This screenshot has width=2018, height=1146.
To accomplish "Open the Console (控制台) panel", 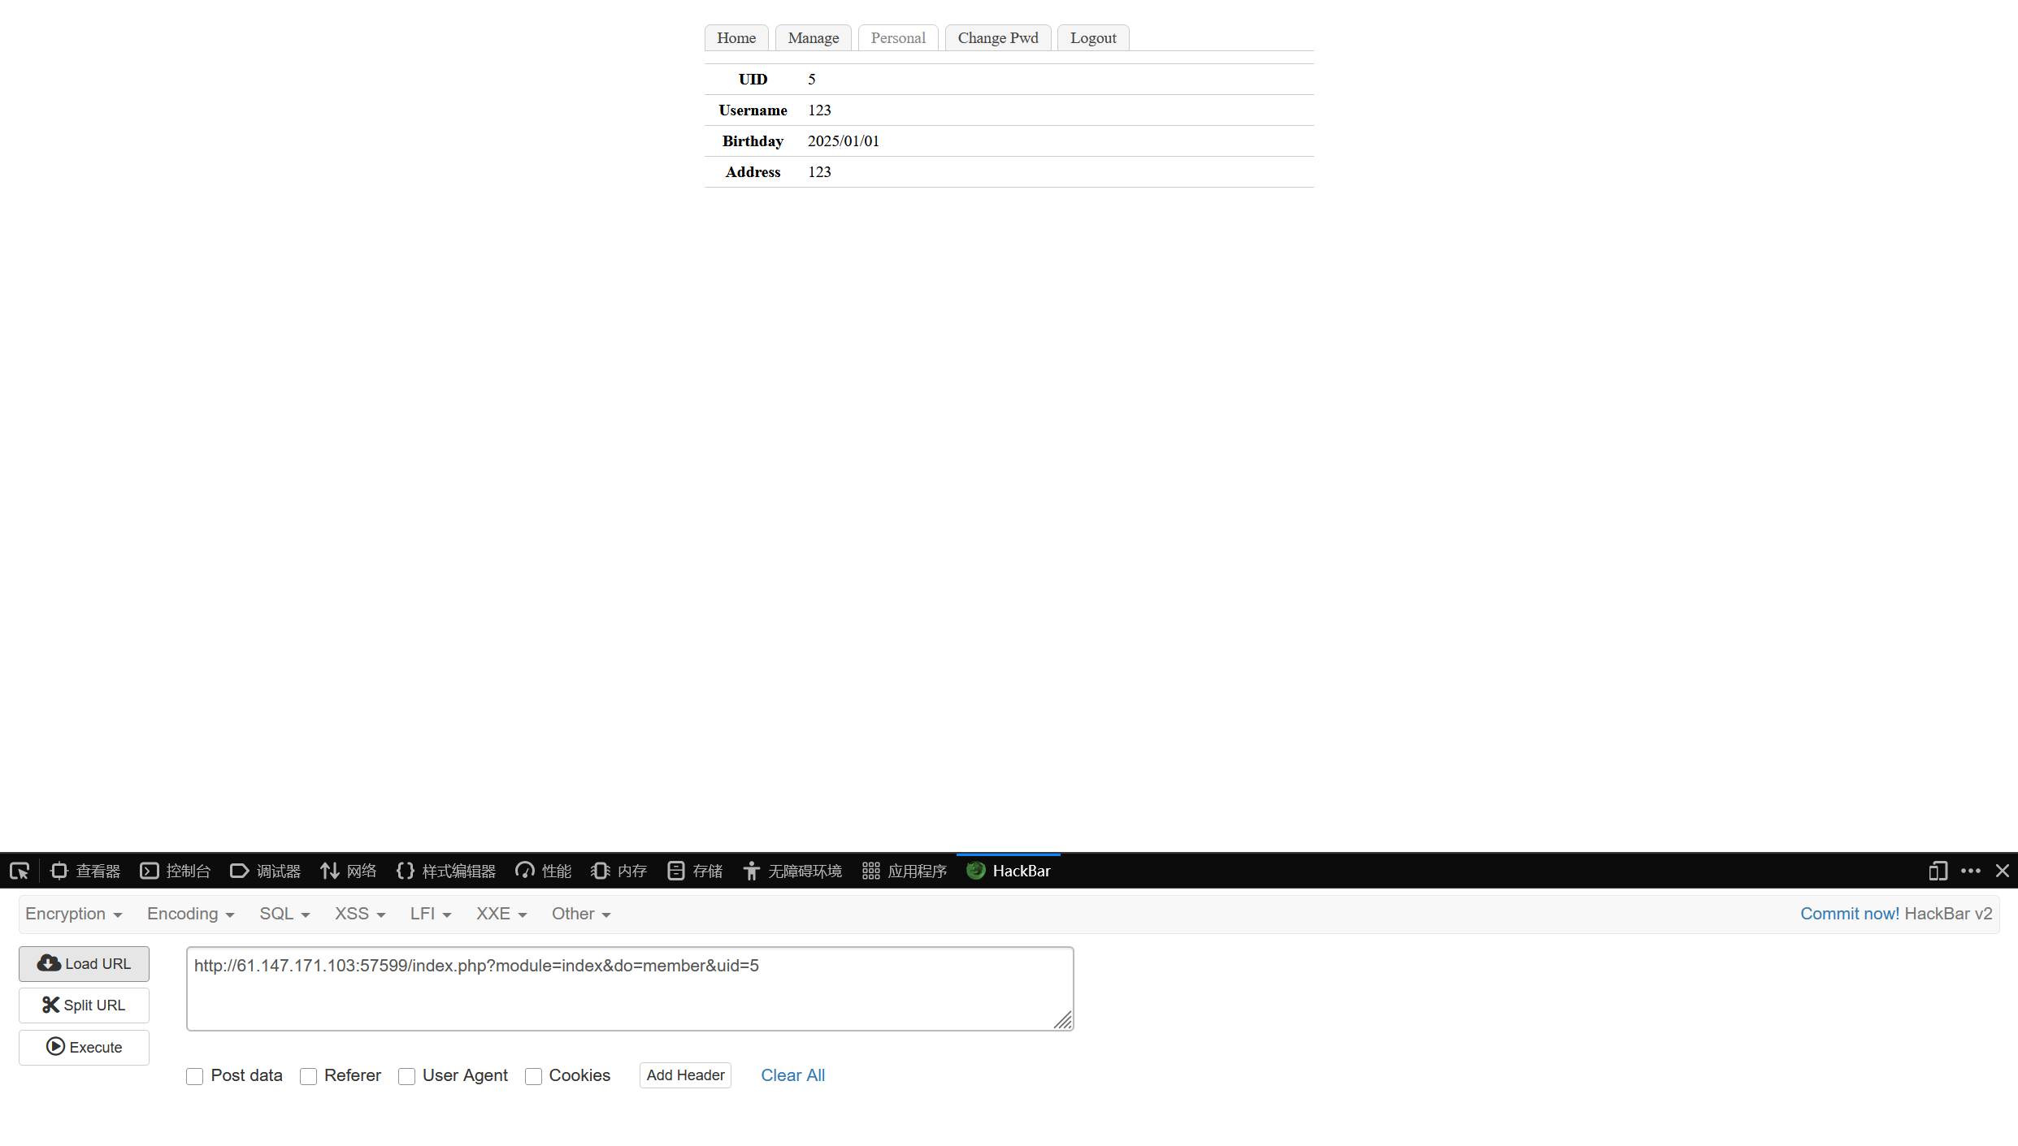I will (176, 871).
